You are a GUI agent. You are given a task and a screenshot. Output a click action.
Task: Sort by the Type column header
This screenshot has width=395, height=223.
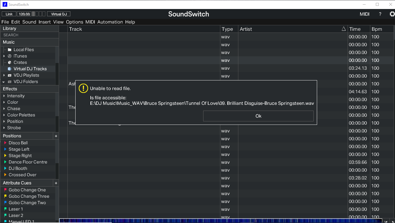tap(229, 29)
